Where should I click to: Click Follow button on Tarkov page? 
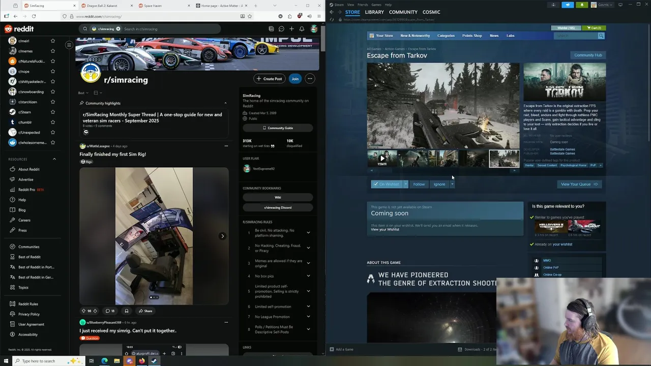[x=419, y=184]
